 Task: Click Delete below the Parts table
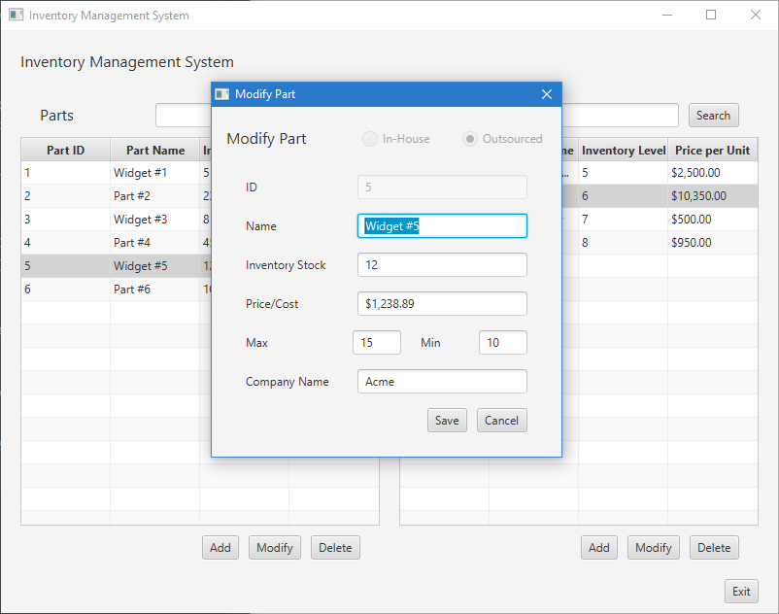[x=335, y=547]
